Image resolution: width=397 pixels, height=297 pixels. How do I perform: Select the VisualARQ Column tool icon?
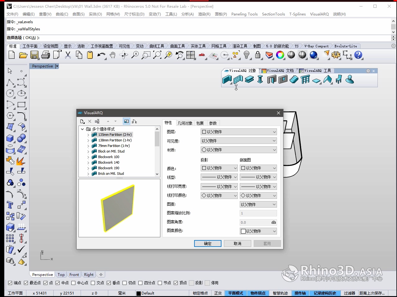pos(260,80)
